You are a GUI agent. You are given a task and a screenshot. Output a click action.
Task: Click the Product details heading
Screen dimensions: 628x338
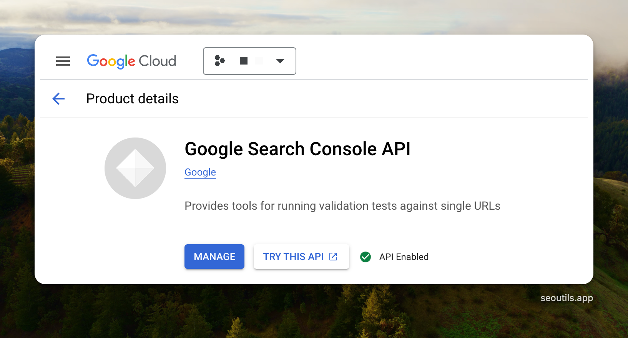[132, 99]
